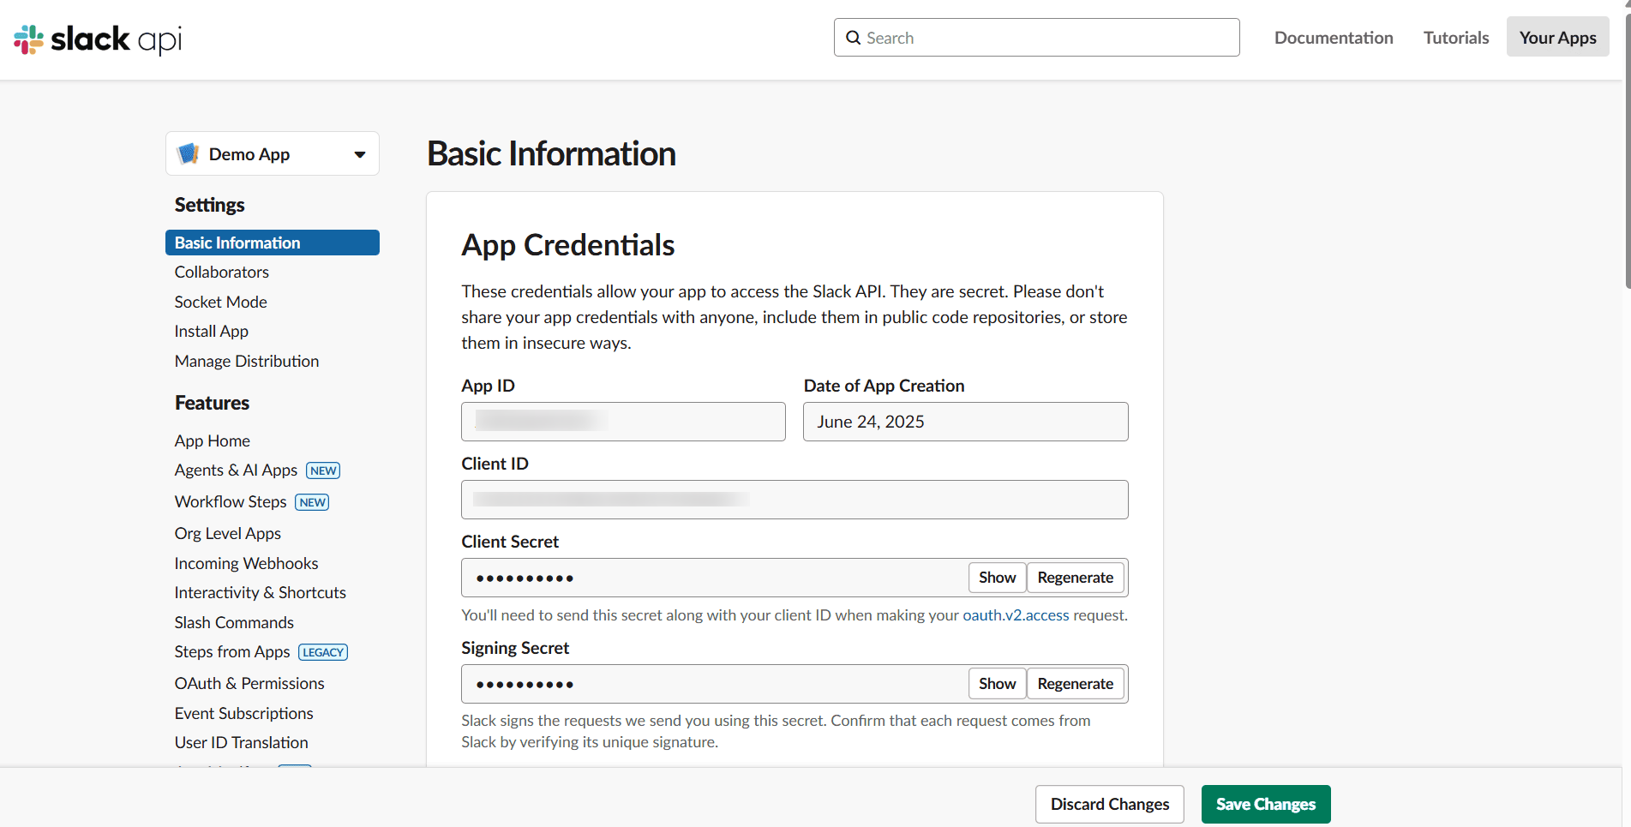Select Install App from the sidebar

point(211,331)
